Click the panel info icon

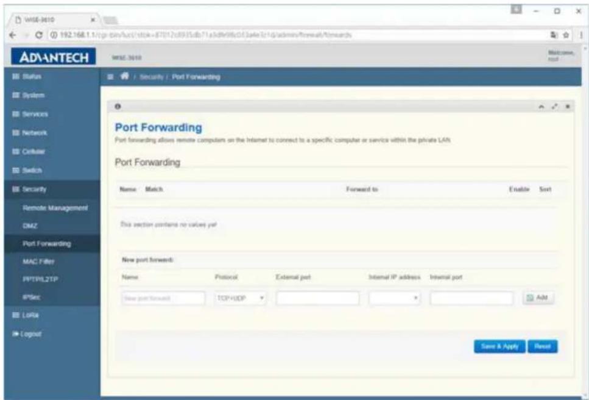click(118, 106)
